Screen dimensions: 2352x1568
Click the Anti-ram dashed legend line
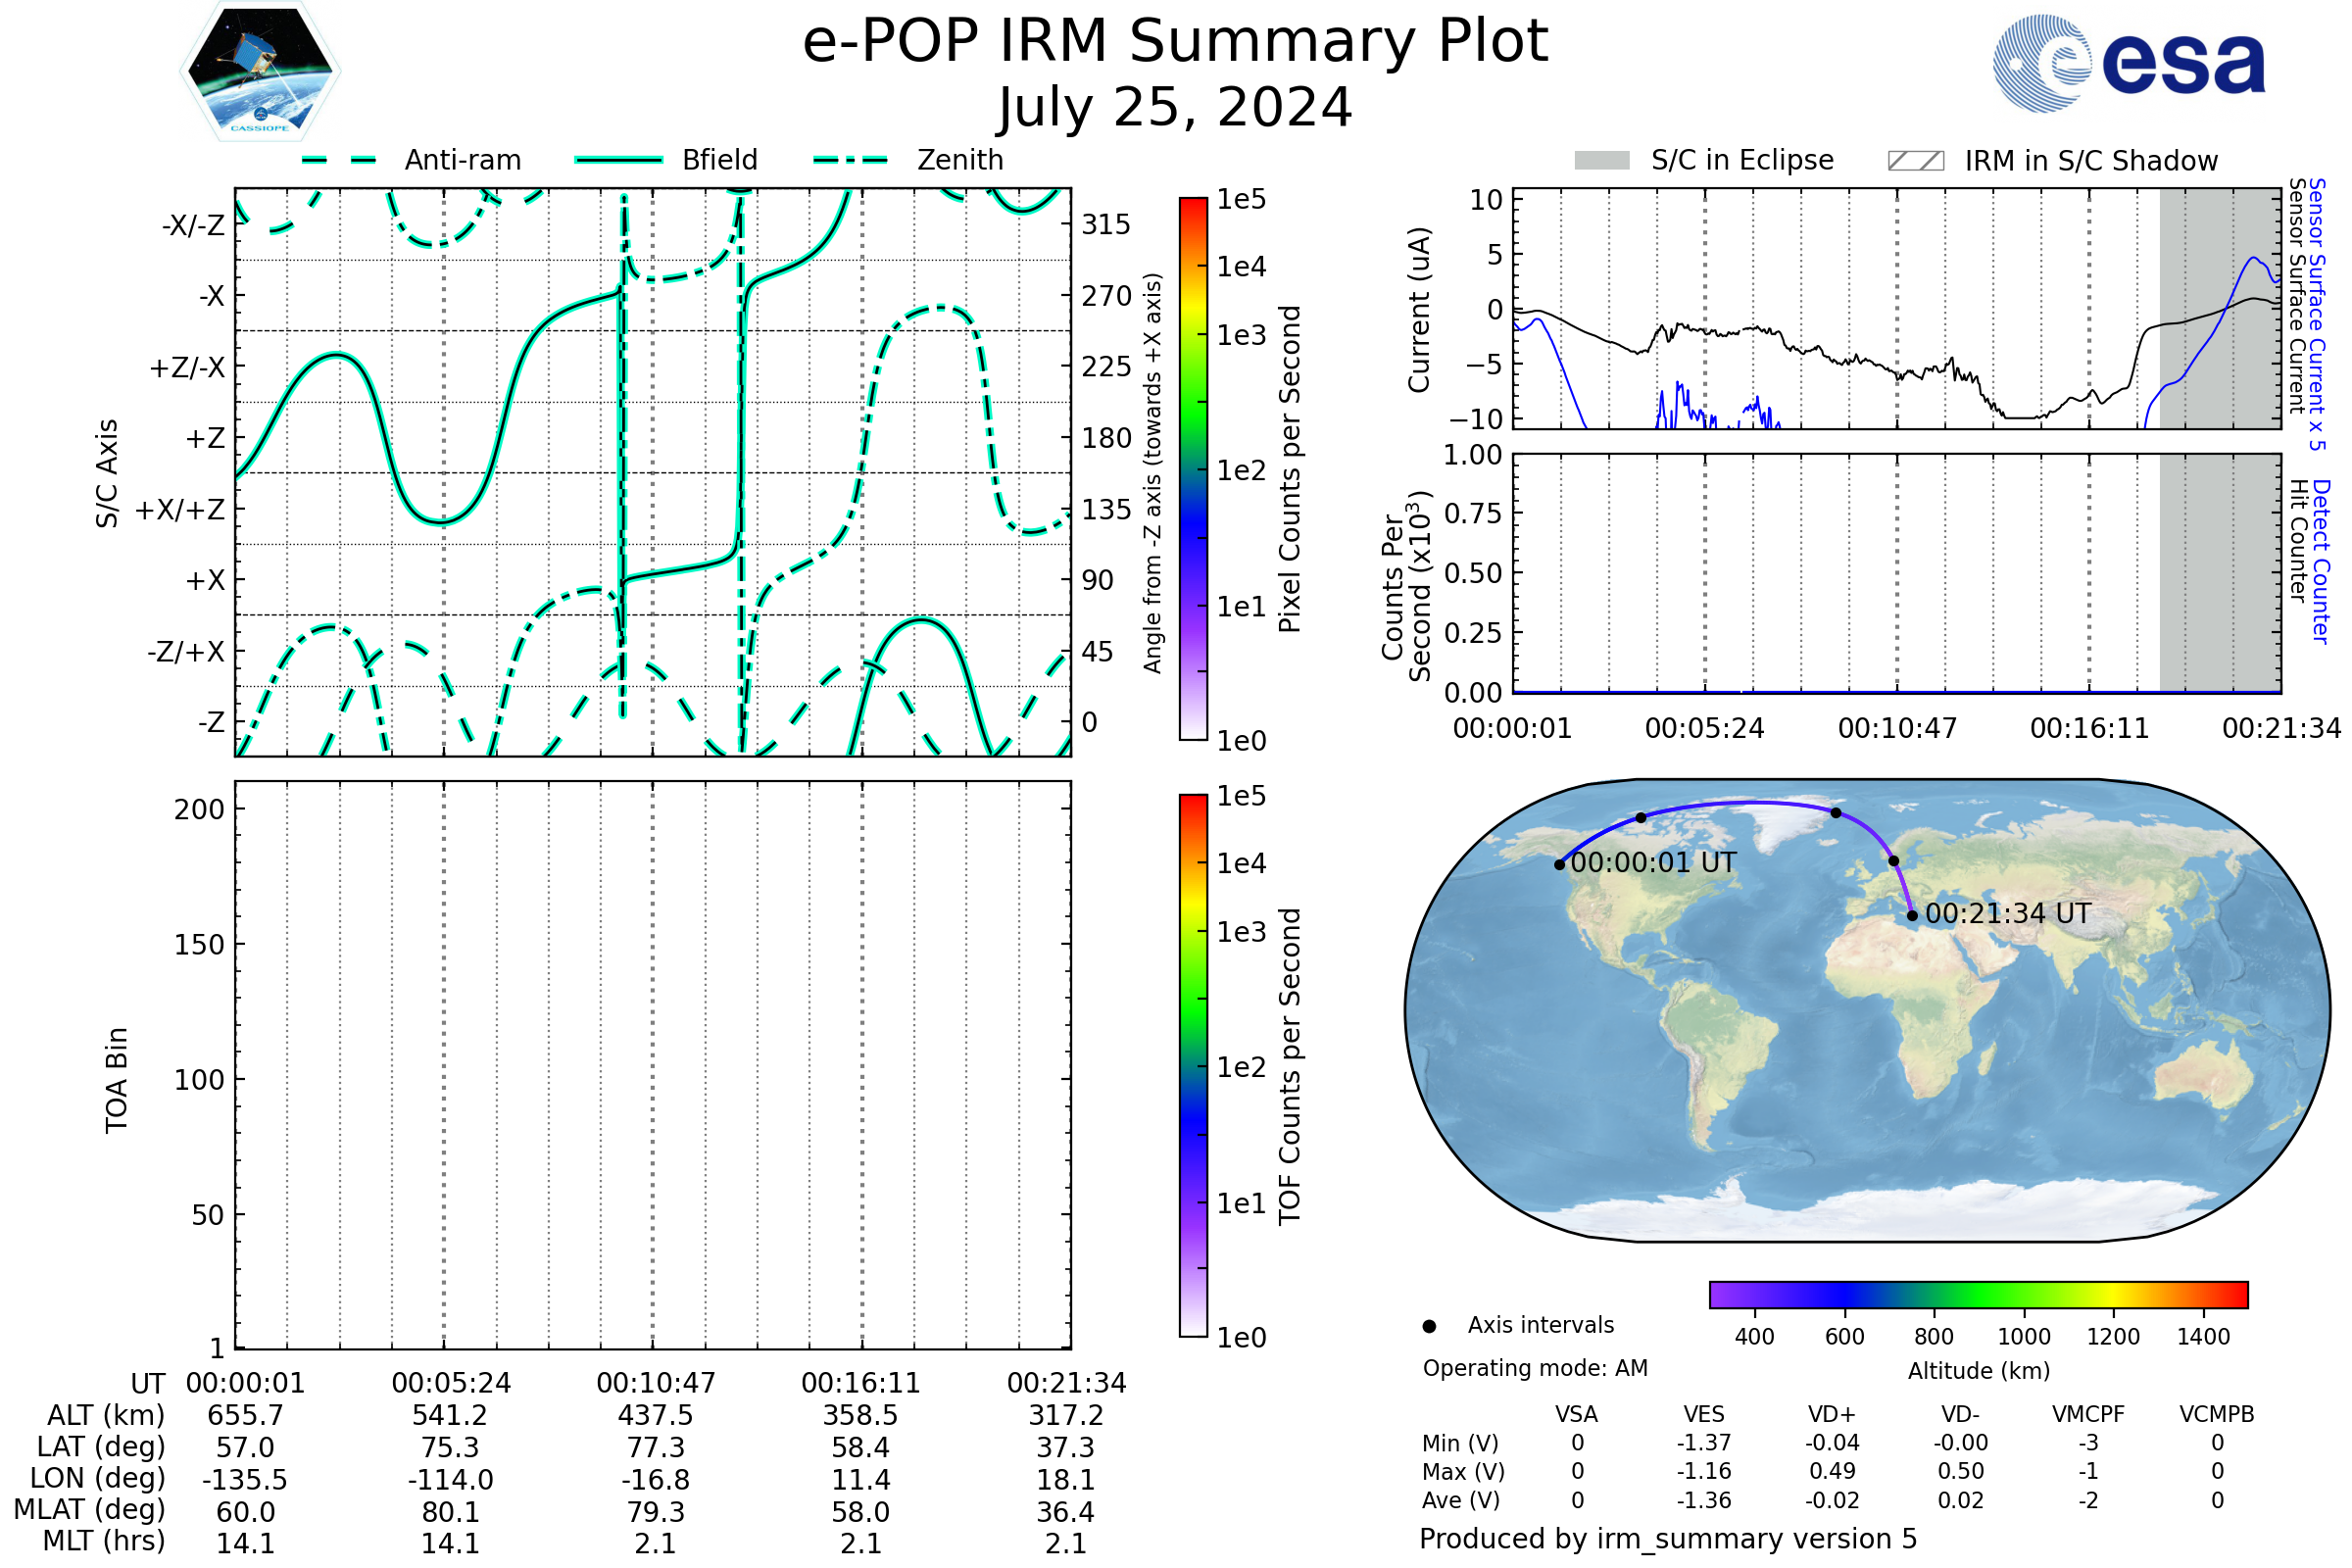click(x=339, y=160)
